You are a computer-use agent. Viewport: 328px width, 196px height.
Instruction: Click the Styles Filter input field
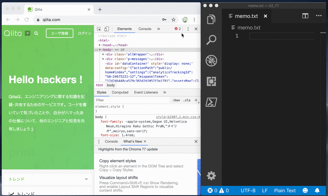tap(132, 100)
